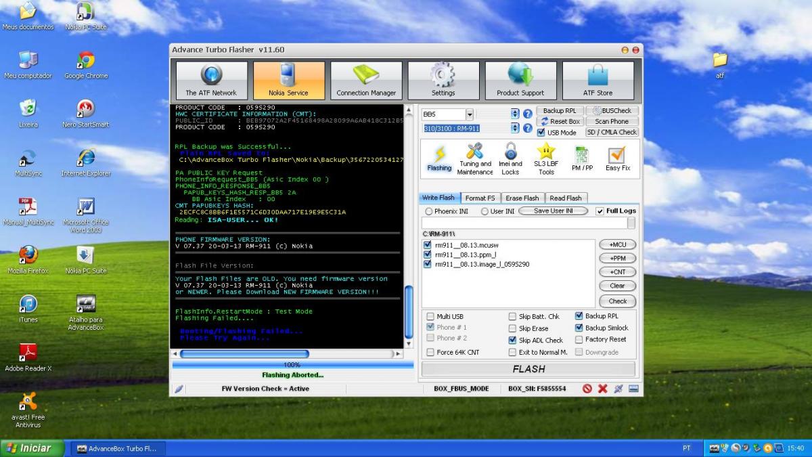Click the FLASH button
Viewport: 812px width, 457px height.
pos(528,369)
